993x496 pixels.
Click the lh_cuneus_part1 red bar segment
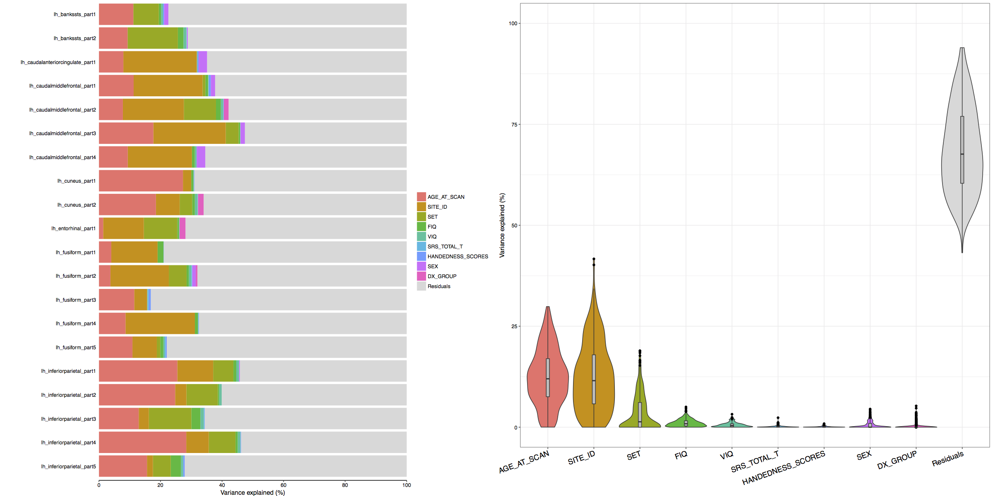coord(141,181)
